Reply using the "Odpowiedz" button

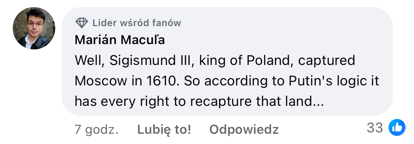pyautogui.click(x=244, y=130)
